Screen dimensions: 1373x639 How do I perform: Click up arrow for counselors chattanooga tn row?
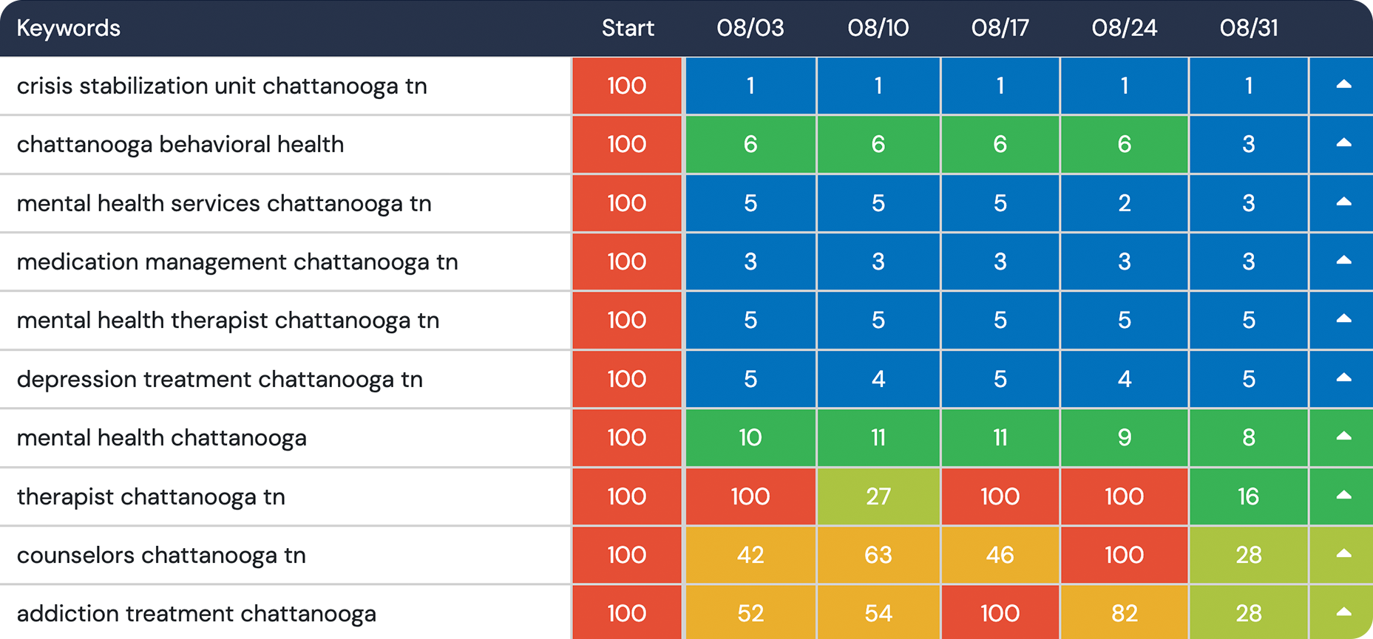pyautogui.click(x=1343, y=554)
